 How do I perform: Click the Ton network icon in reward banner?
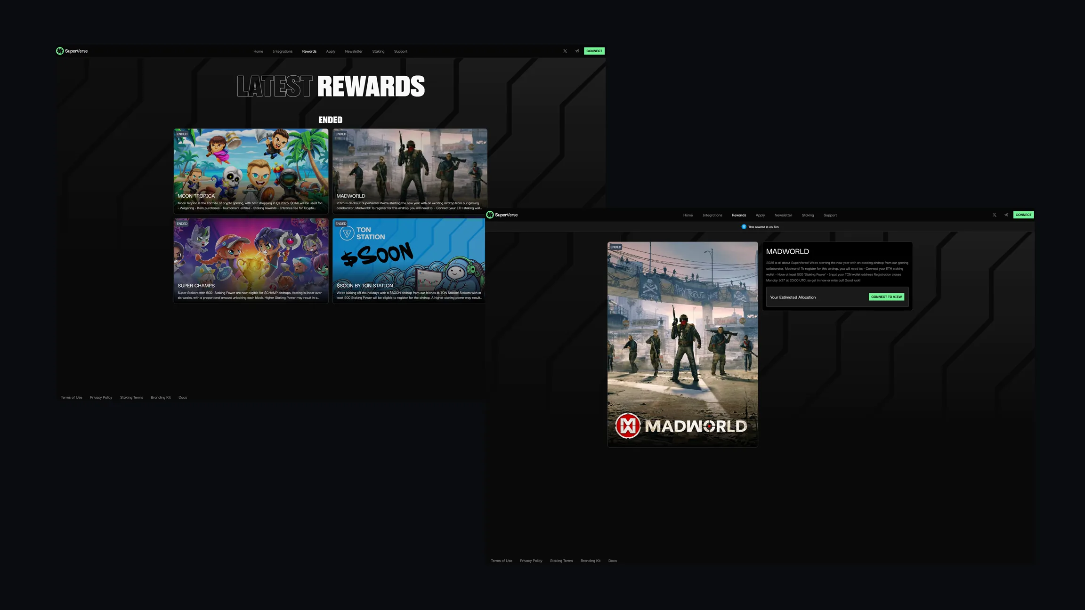[x=744, y=227]
